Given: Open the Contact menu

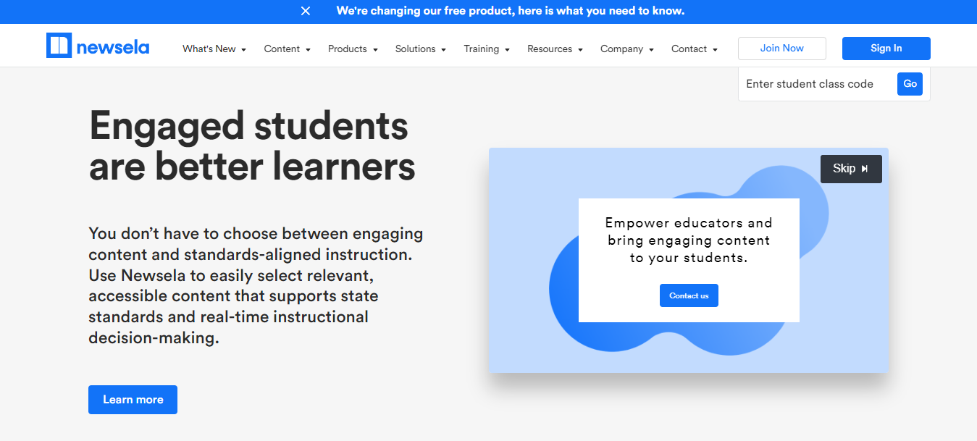Looking at the screenshot, I should [689, 49].
